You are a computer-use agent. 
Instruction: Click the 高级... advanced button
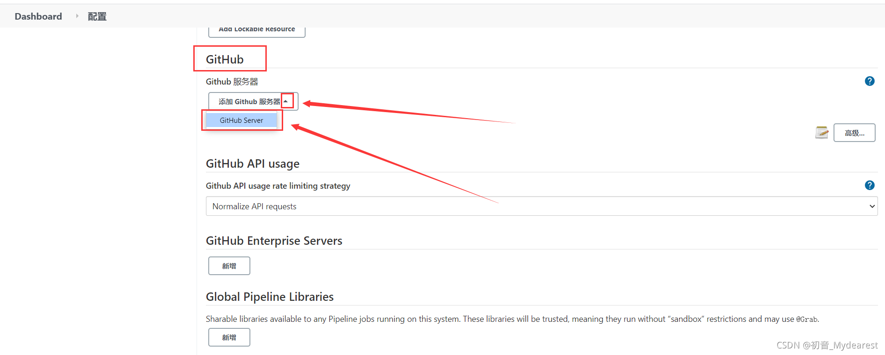[x=854, y=133]
